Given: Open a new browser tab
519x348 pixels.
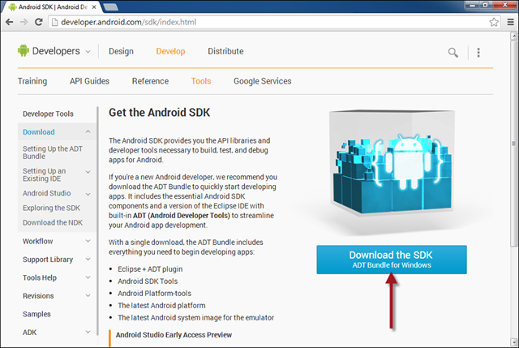Looking at the screenshot, I should click(111, 7).
